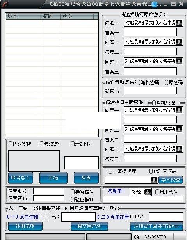187x240 pixels.
Task: Open the (二)点击注册 link
Action: point(113,217)
